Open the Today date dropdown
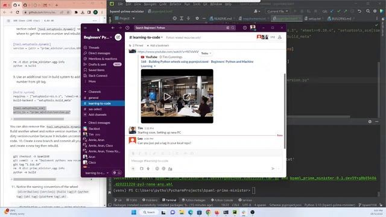The height and width of the screenshot is (217, 386). point(206,54)
